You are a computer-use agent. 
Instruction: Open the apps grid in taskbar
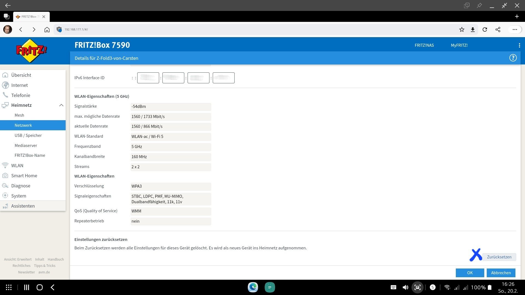(9, 287)
